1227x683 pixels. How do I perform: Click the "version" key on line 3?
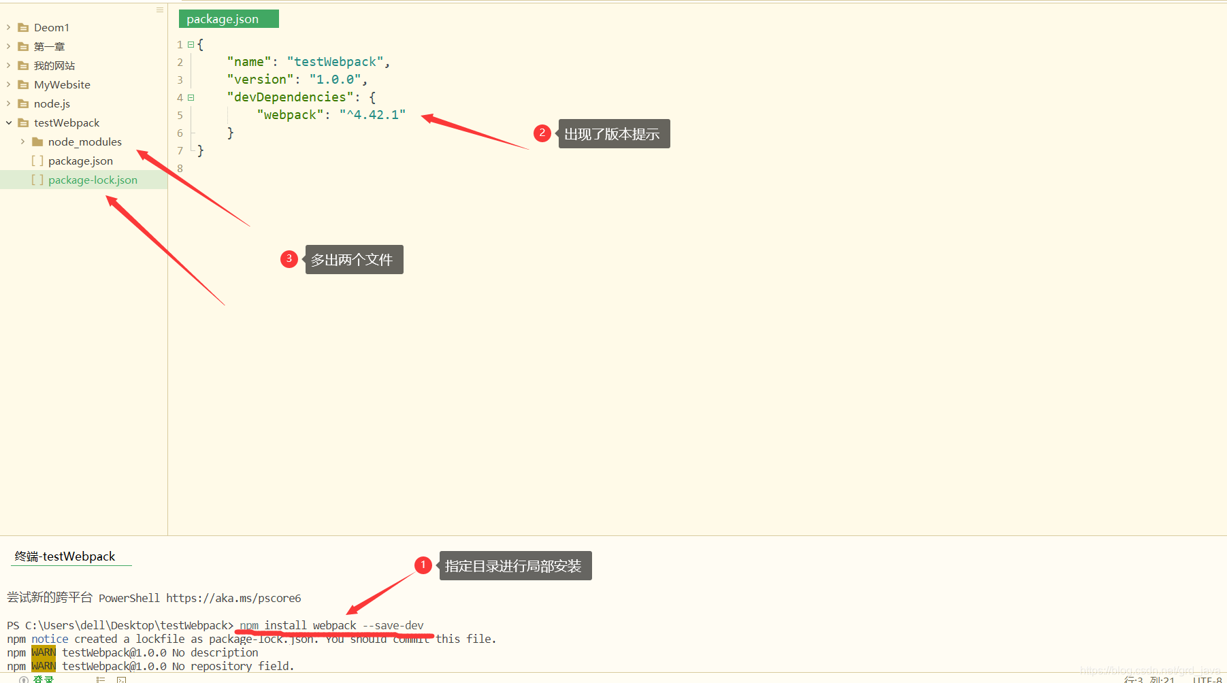point(260,80)
